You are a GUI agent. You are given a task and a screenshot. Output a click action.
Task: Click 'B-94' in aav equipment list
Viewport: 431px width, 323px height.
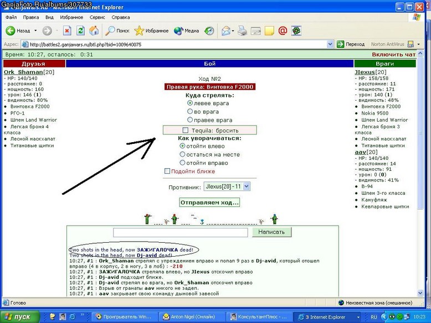(x=367, y=186)
